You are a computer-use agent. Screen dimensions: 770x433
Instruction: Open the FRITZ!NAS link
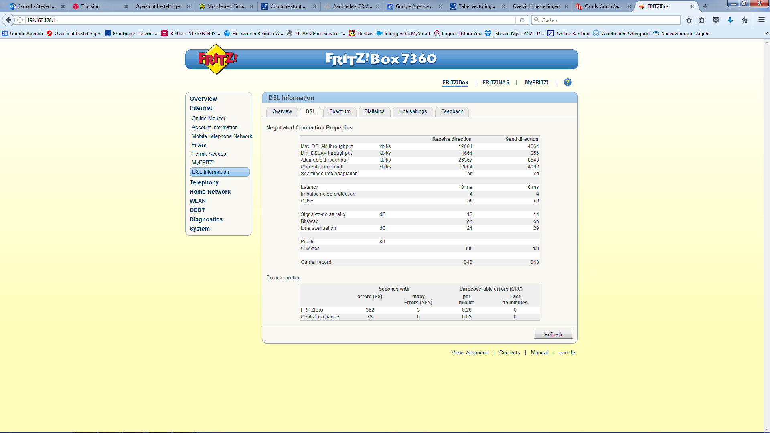pyautogui.click(x=496, y=82)
